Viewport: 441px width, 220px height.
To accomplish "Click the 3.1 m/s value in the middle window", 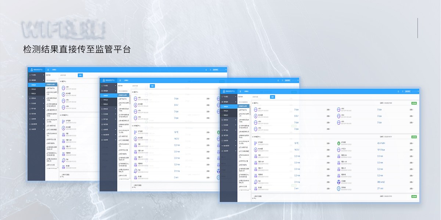I will tap(176, 171).
